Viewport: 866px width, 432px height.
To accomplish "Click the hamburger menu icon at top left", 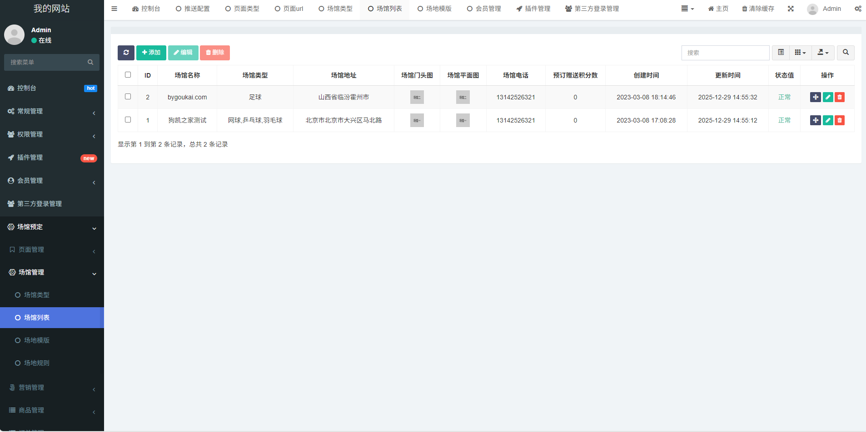I will 114,9.
